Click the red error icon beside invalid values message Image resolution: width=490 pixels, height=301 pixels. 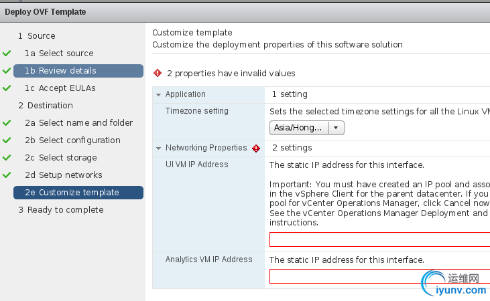158,73
